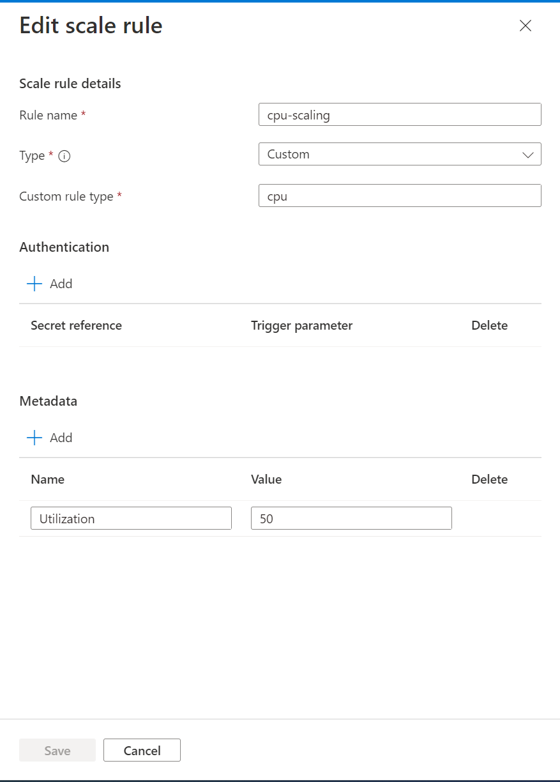Click the Authentication section heading
This screenshot has width=560, height=782.
click(x=64, y=247)
